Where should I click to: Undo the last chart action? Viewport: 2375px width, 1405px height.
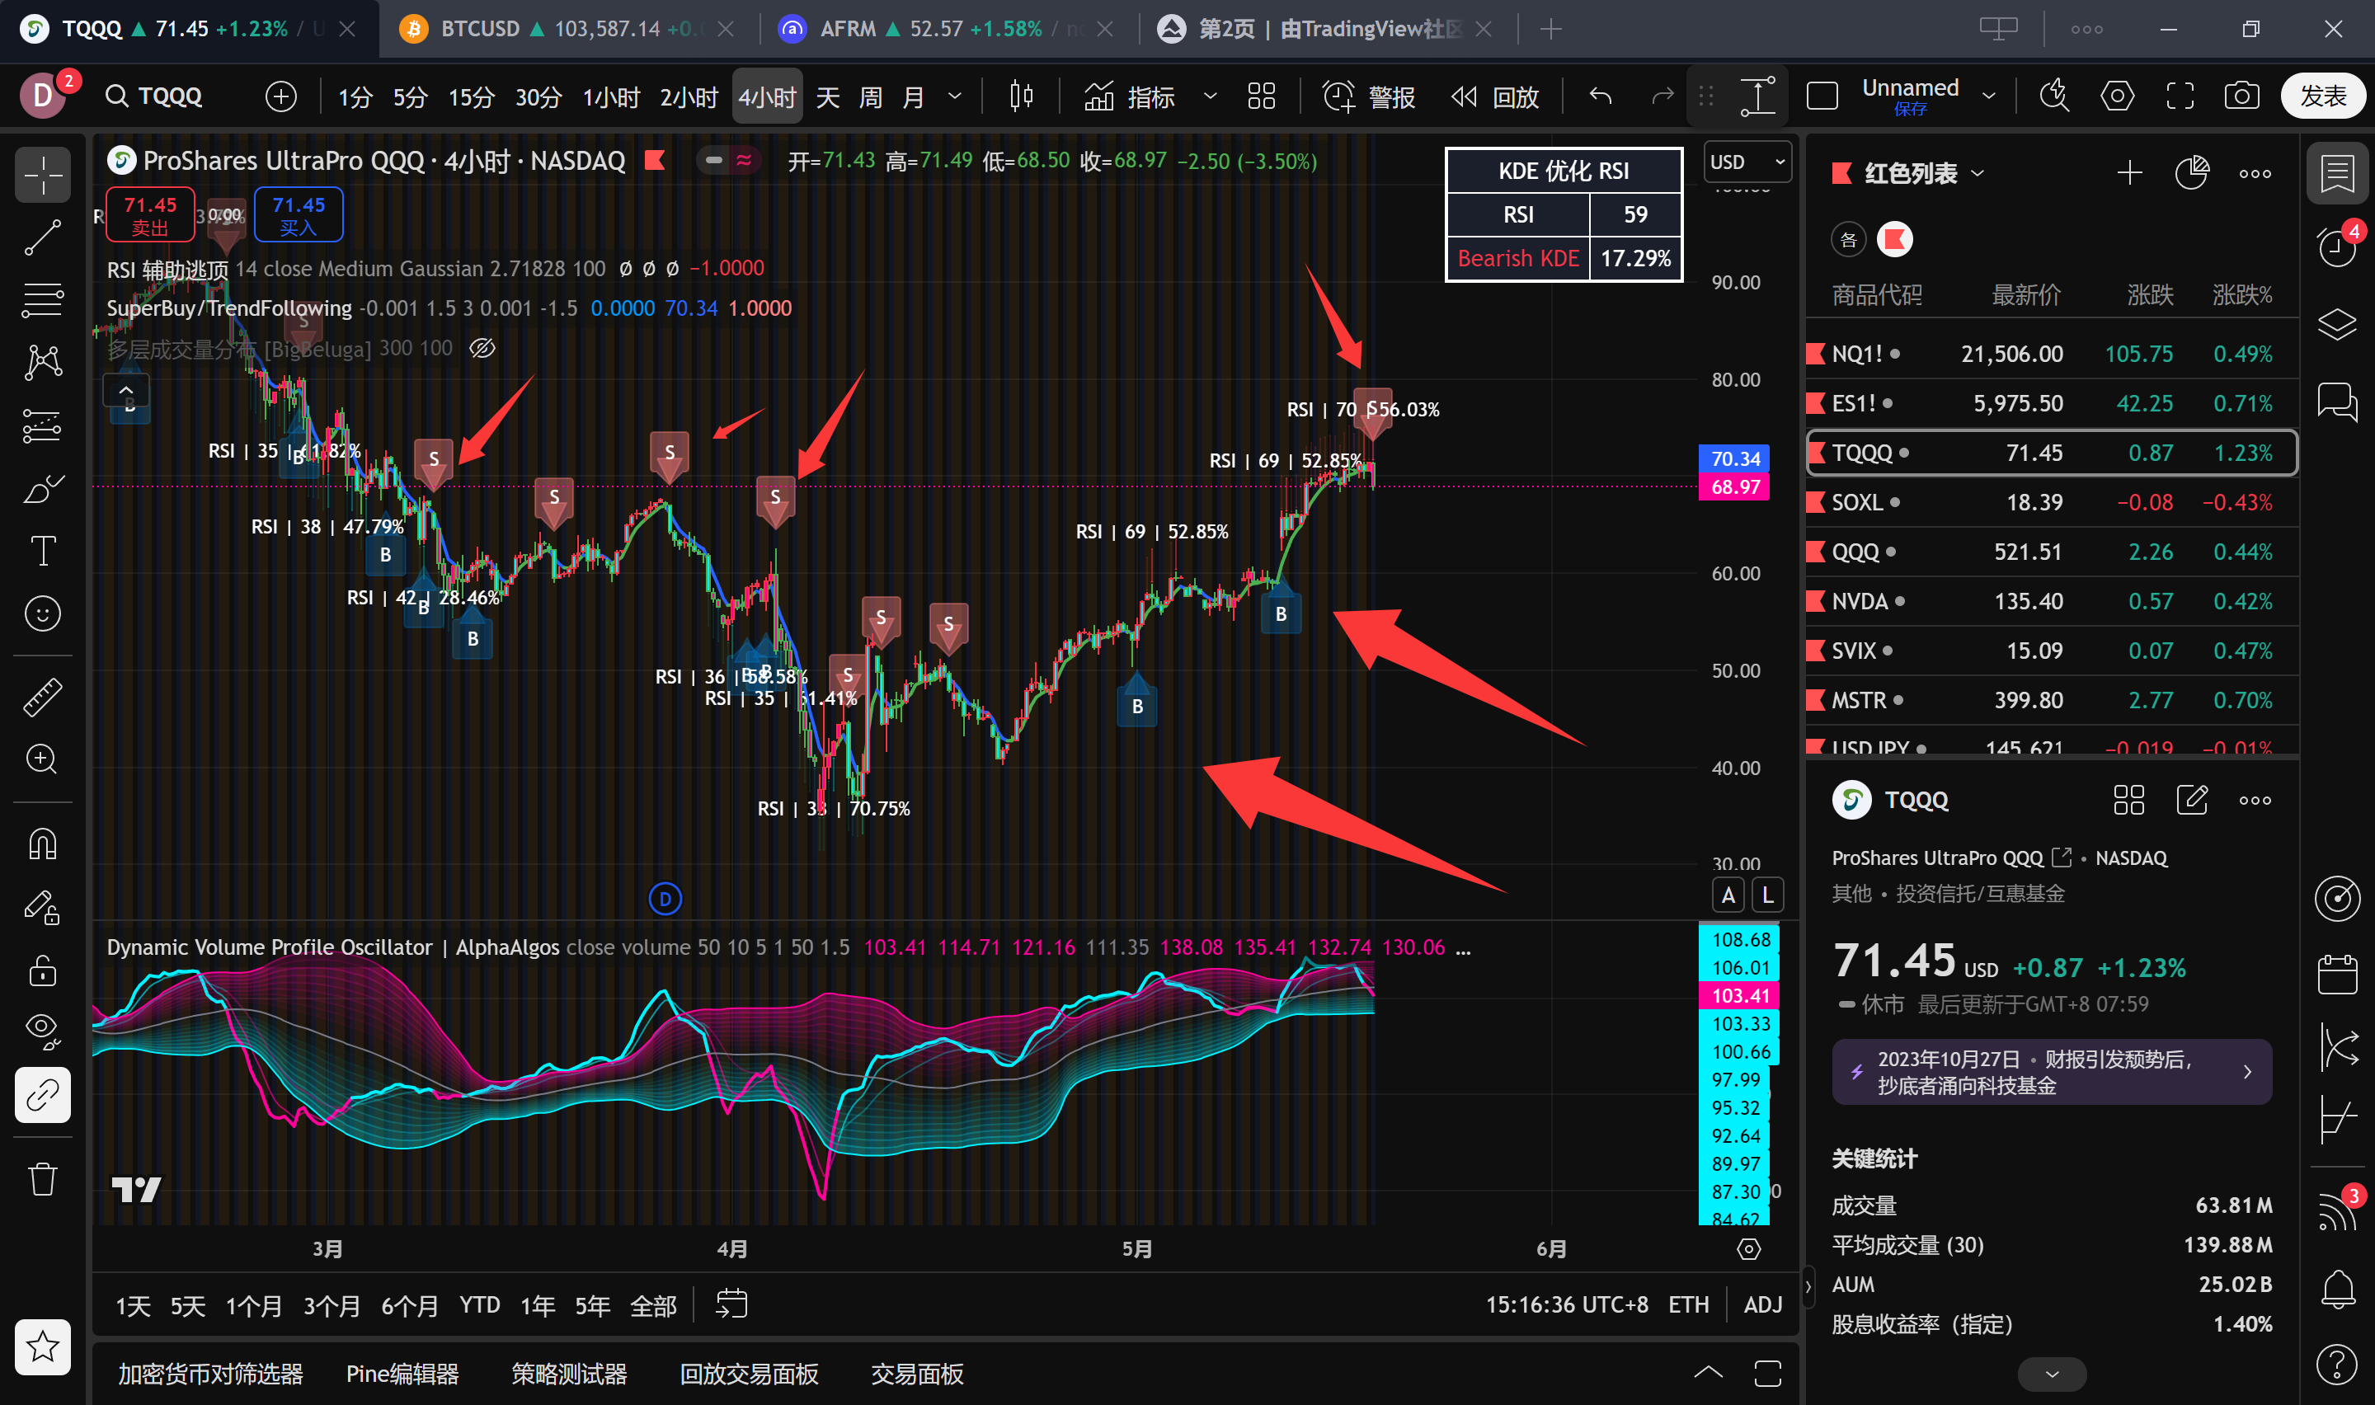[x=1601, y=96]
